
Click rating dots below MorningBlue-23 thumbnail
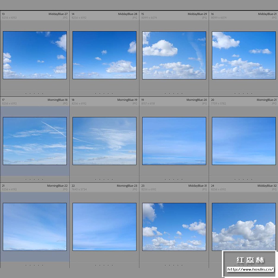pos(104,265)
